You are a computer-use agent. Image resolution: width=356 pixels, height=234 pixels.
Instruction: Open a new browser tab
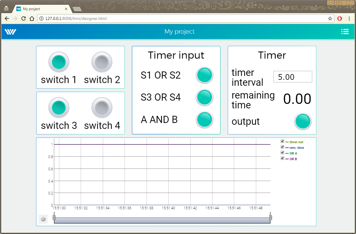[77, 9]
